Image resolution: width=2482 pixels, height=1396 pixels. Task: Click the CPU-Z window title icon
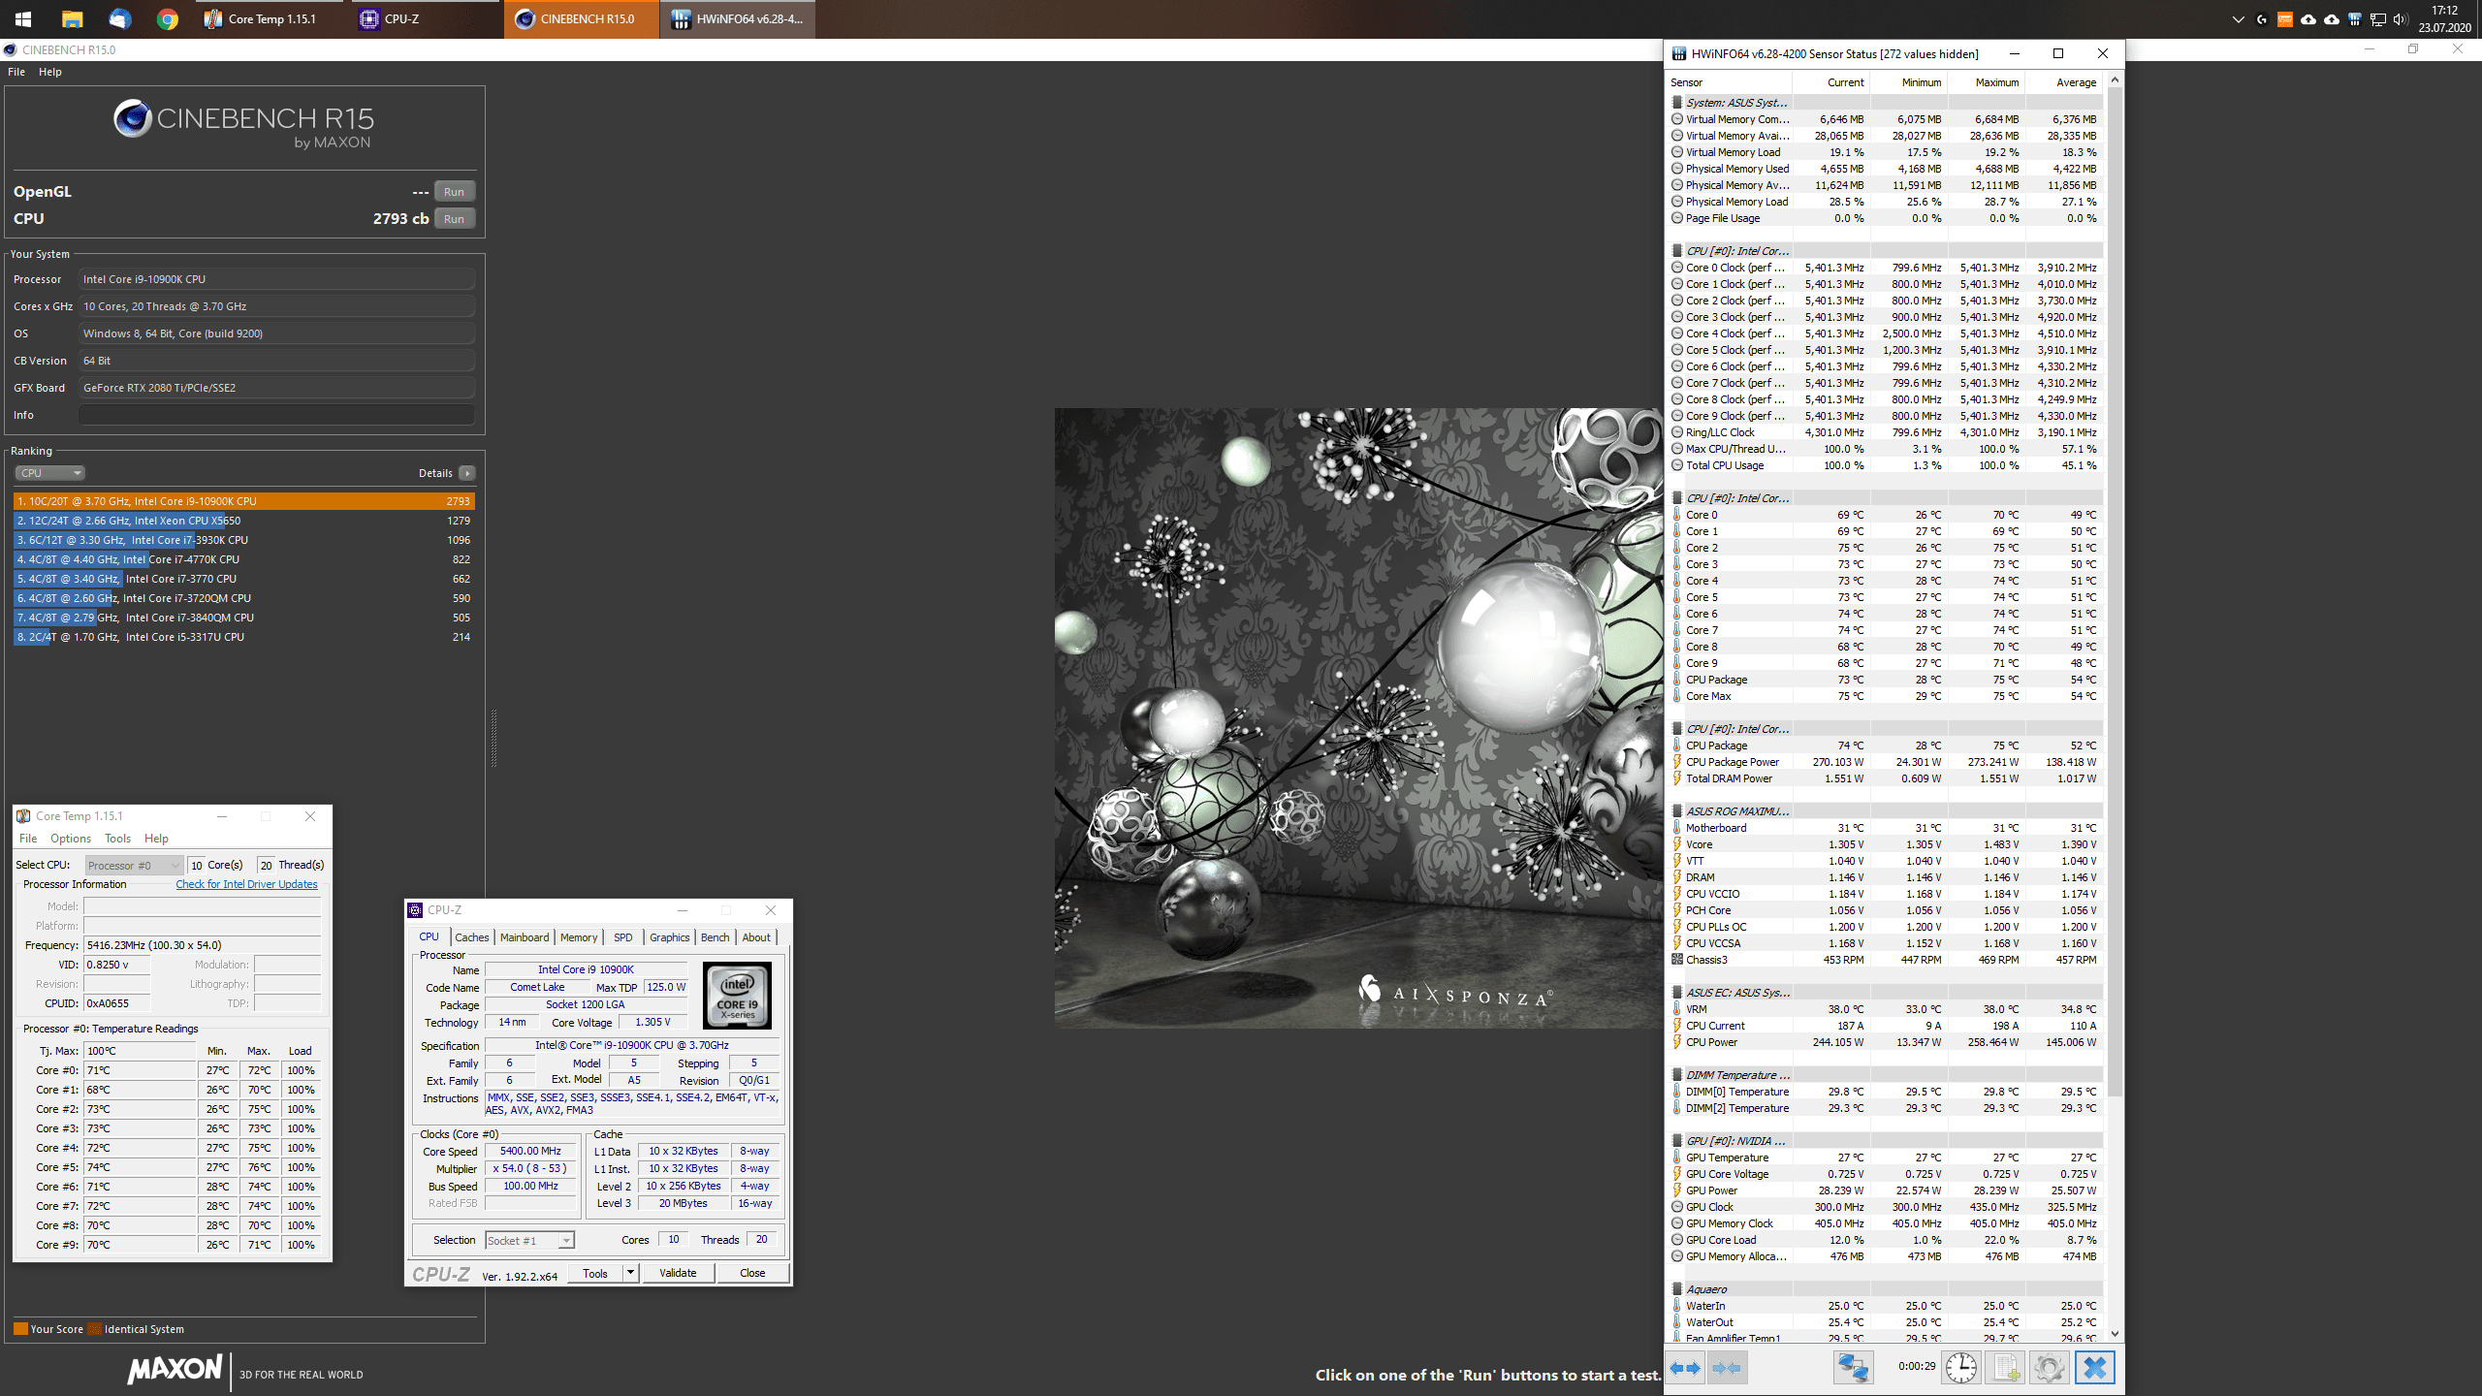pos(415,910)
